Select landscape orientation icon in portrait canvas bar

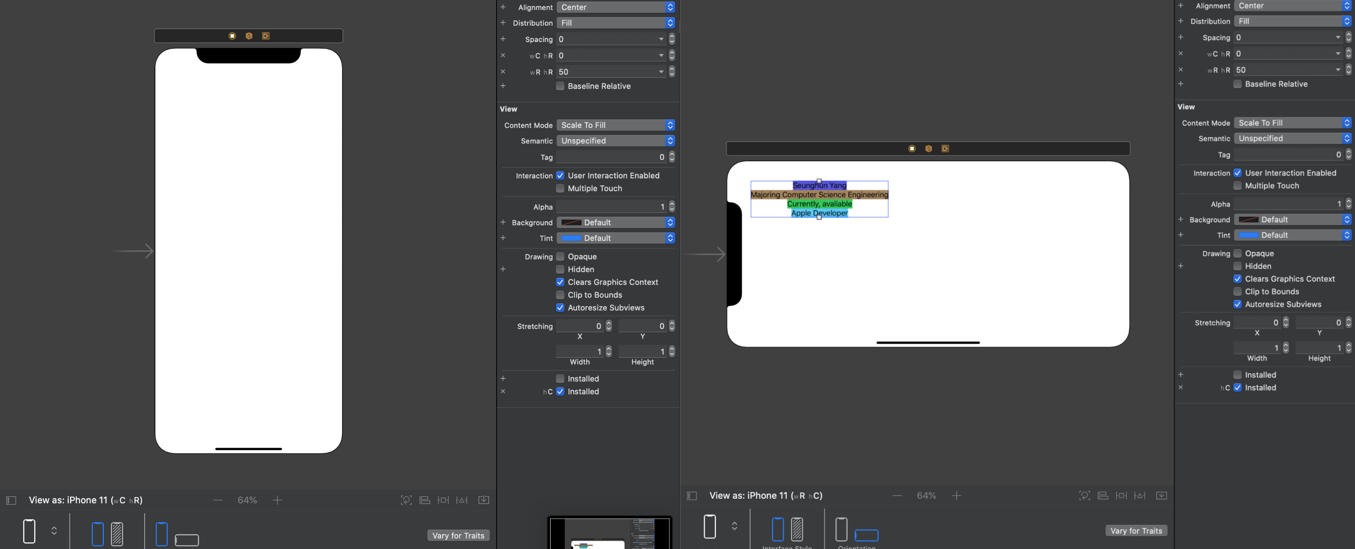point(186,540)
